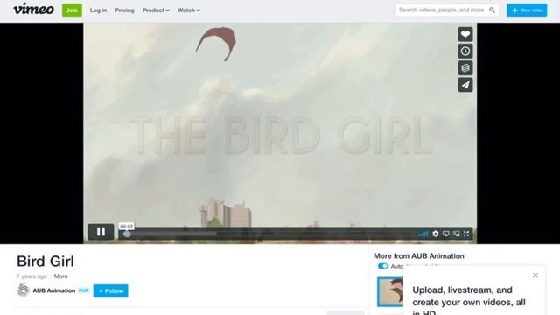
Task: Click the '7 years ago' upload date text
Action: click(31, 276)
